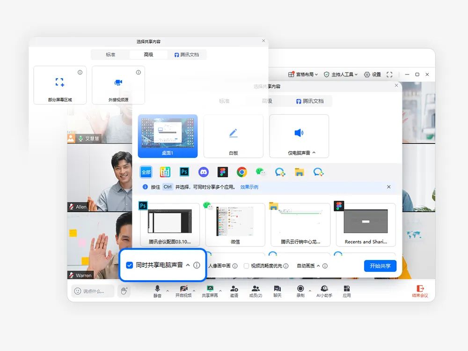Open the share options arrow beside 共享屏幕
The height and width of the screenshot is (351, 468).
pyautogui.click(x=220, y=291)
